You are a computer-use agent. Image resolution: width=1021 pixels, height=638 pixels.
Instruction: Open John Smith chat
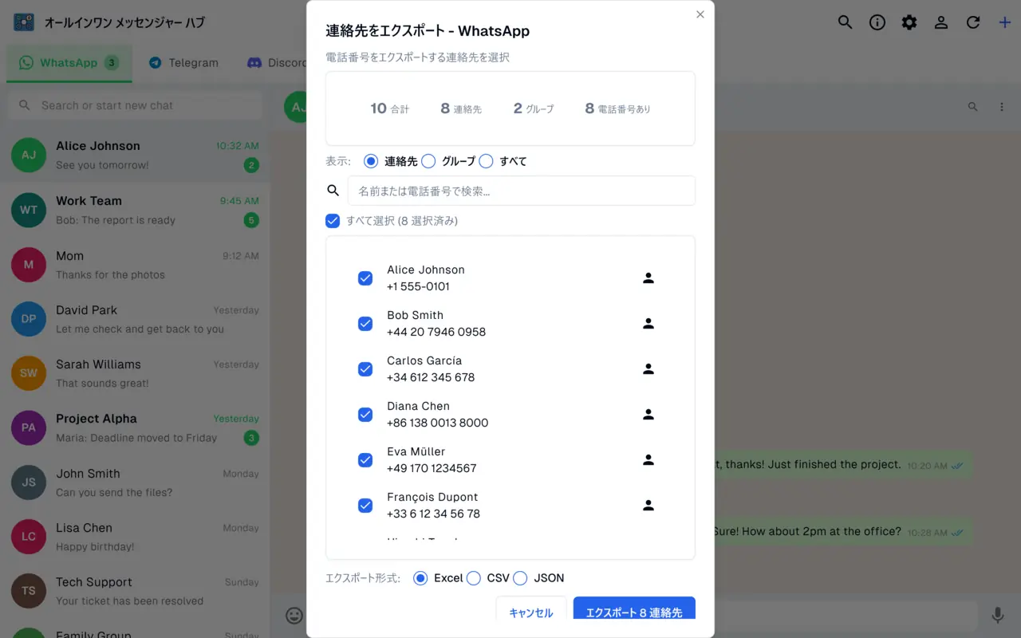pos(135,482)
